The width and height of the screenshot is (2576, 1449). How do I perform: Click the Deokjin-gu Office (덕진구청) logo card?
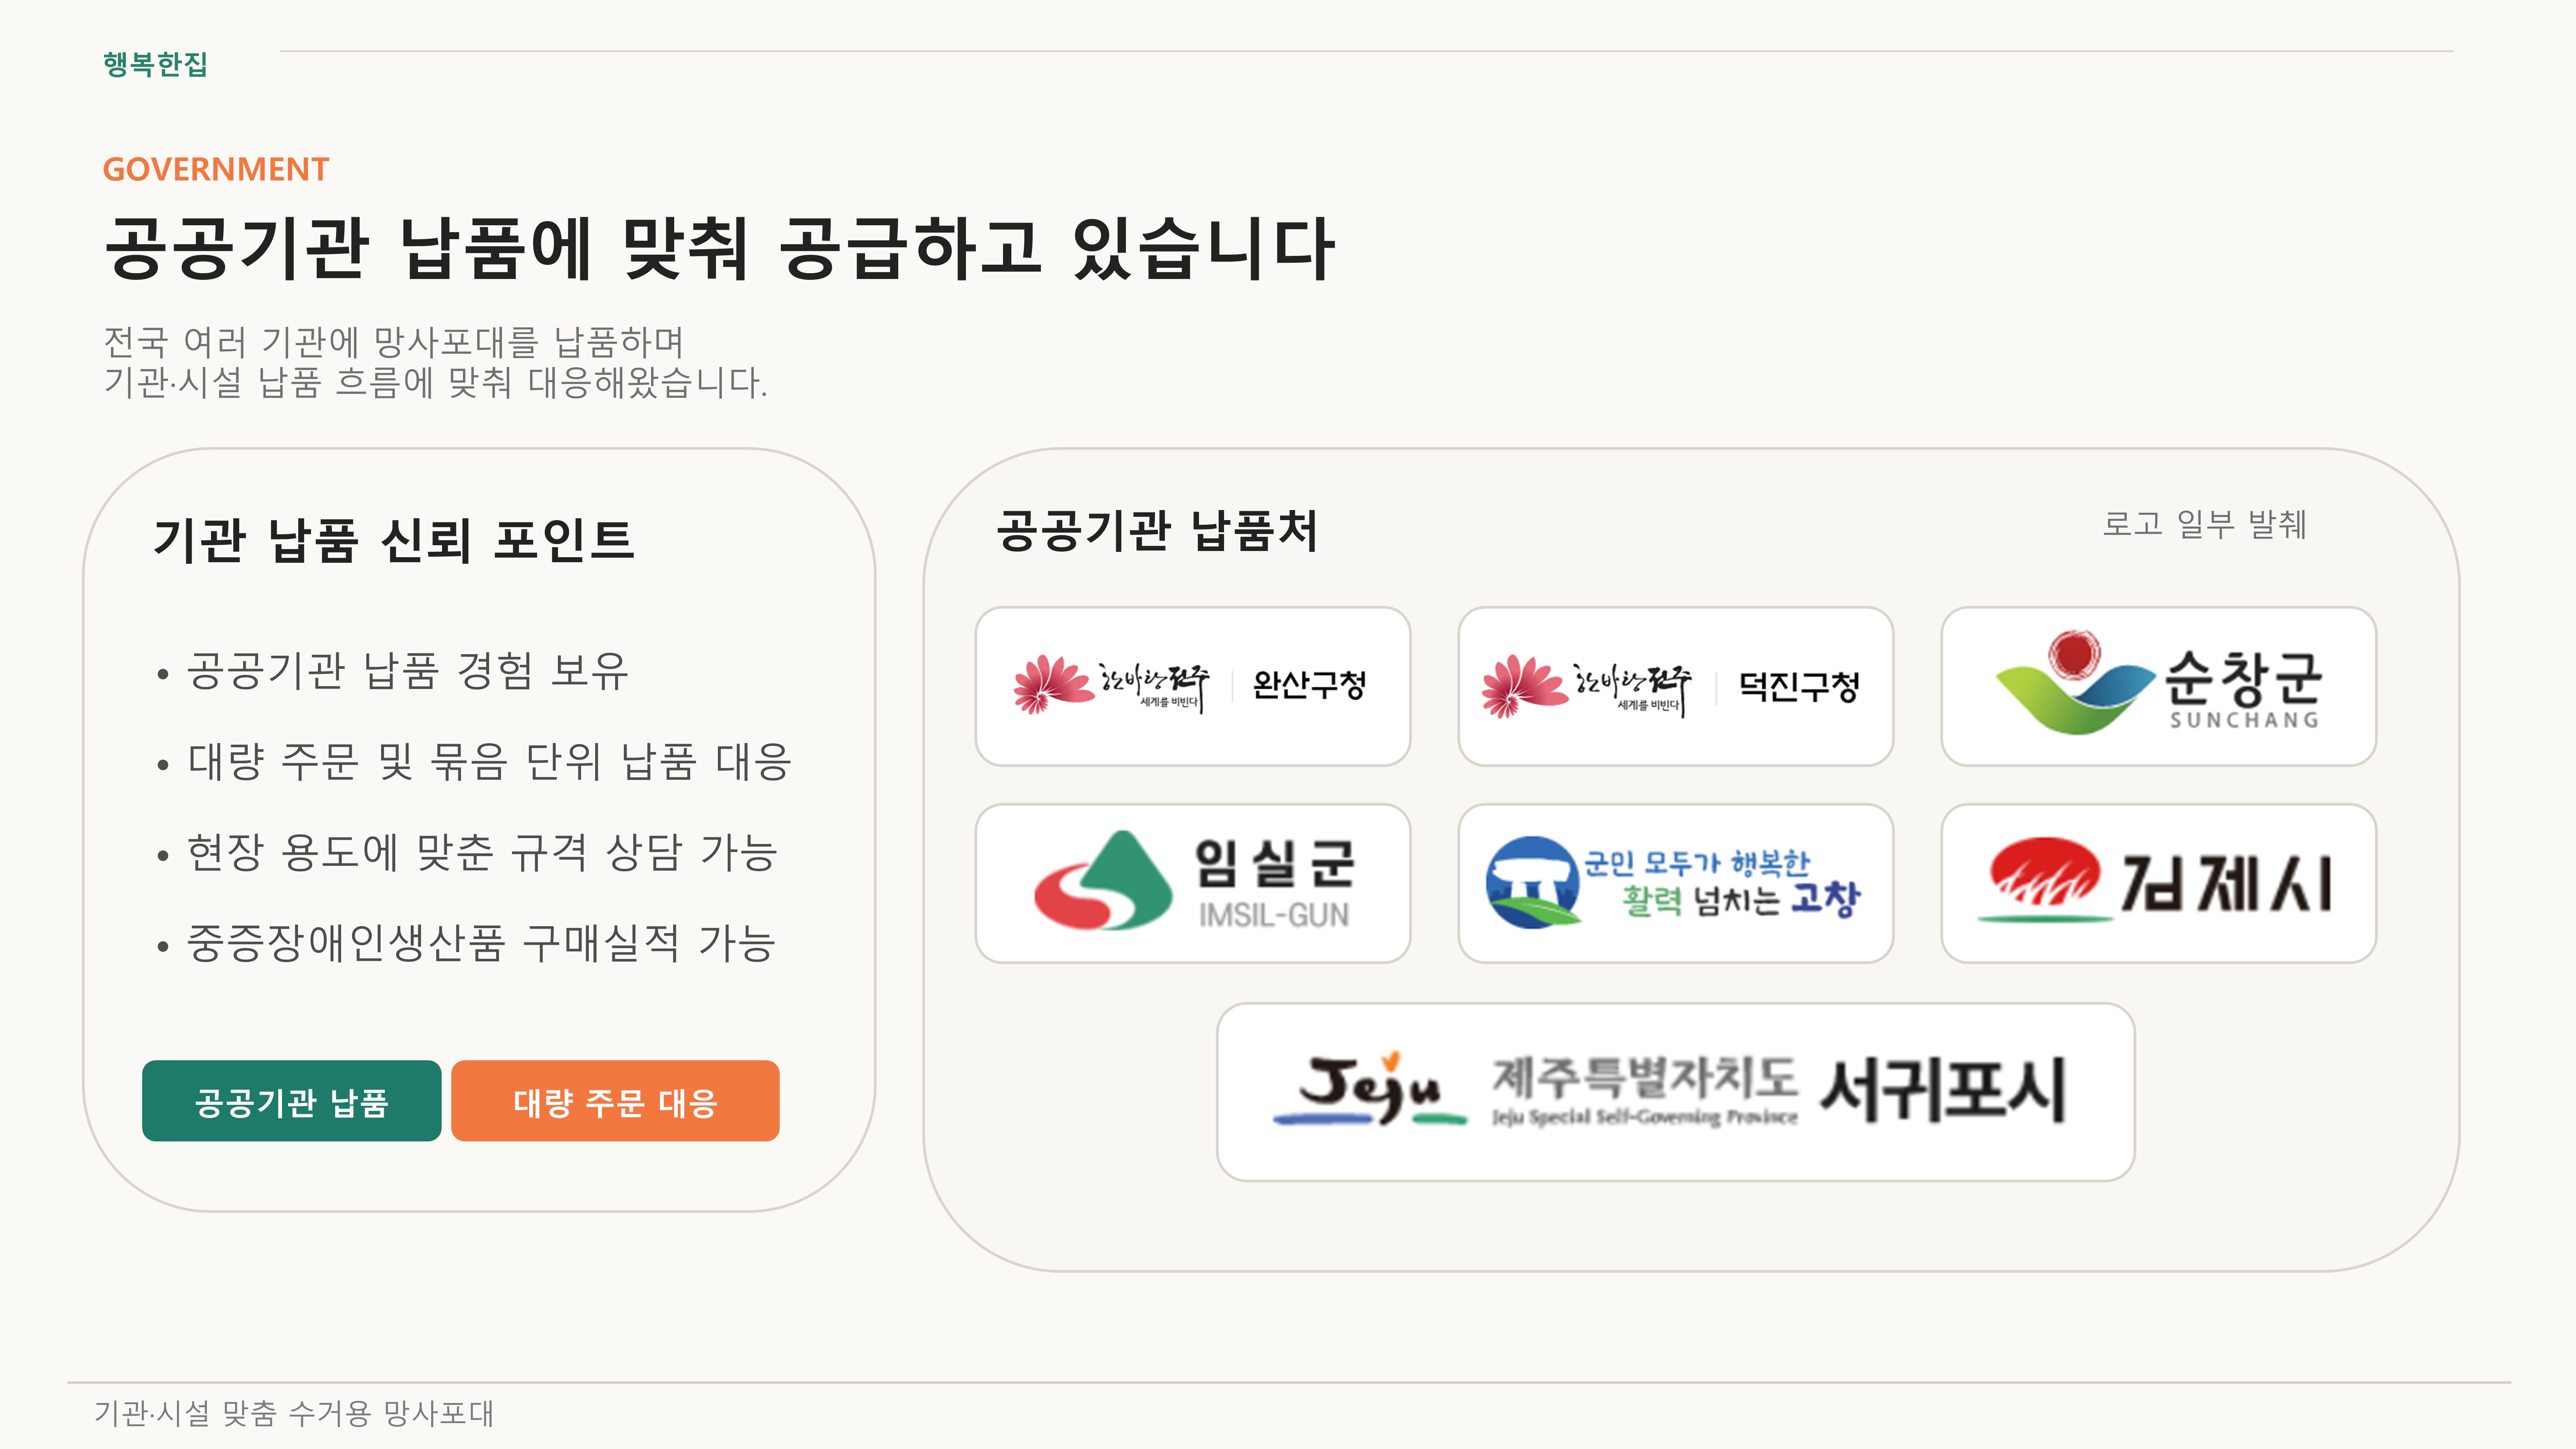(1675, 686)
